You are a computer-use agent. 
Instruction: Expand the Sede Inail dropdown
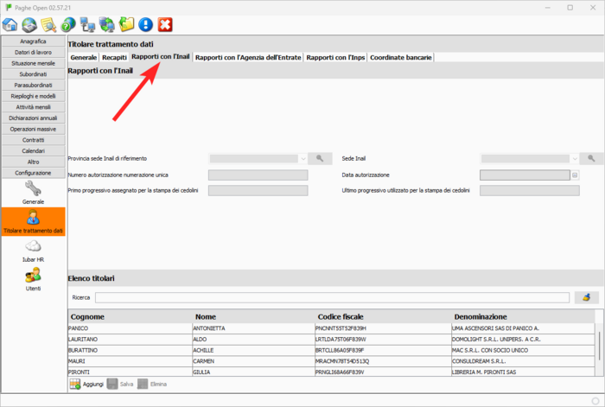pos(574,159)
